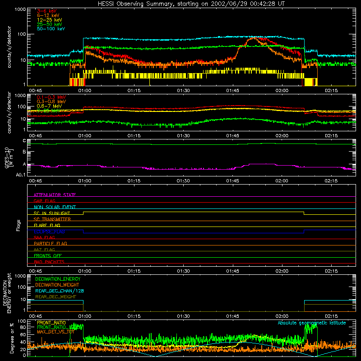Click the Absolute geomagnetic latitude label

312,323
